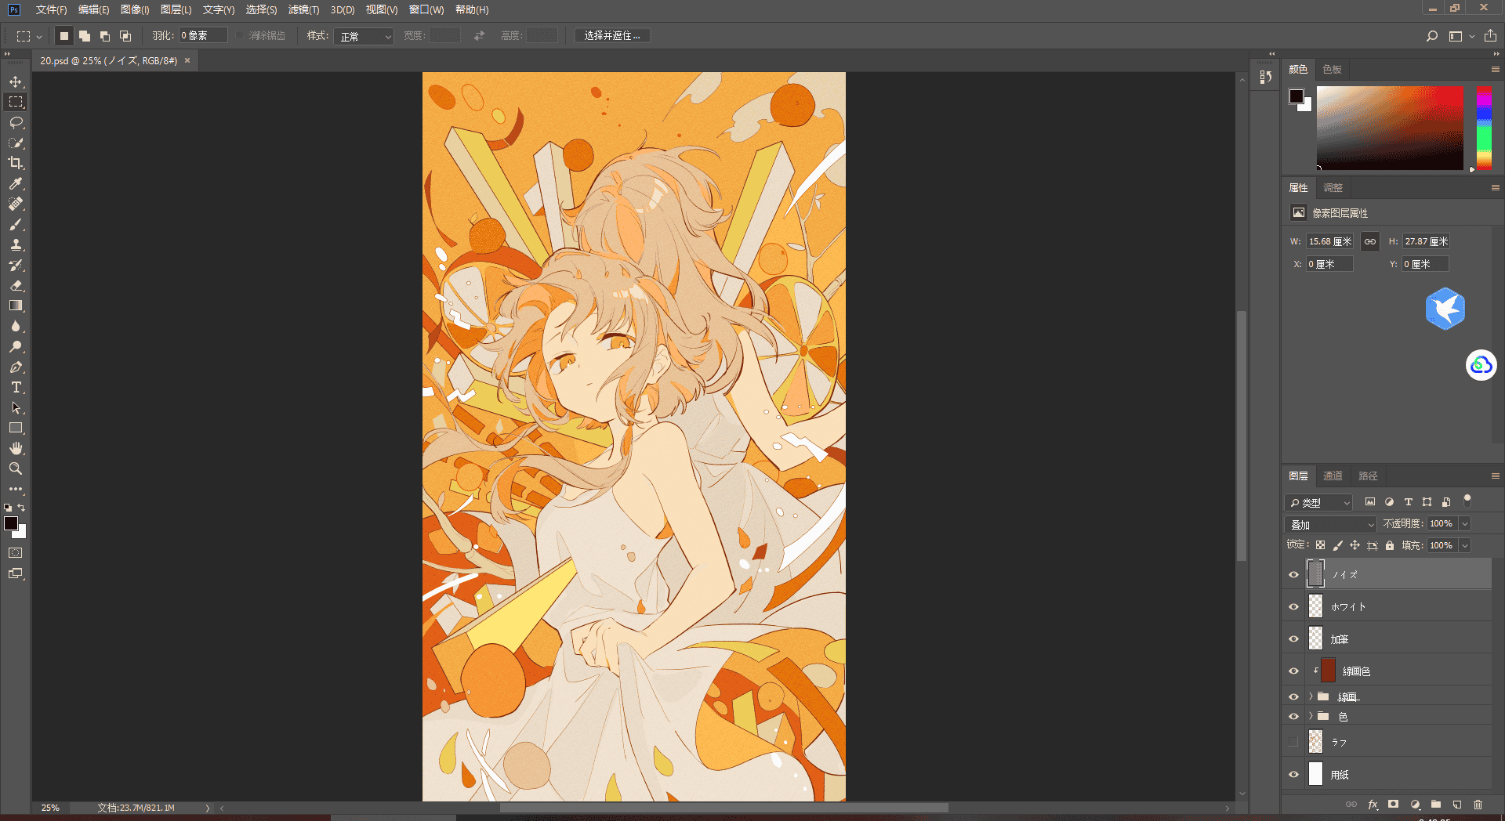Open the 图像 menu
1505x821 pixels.
point(135,9)
